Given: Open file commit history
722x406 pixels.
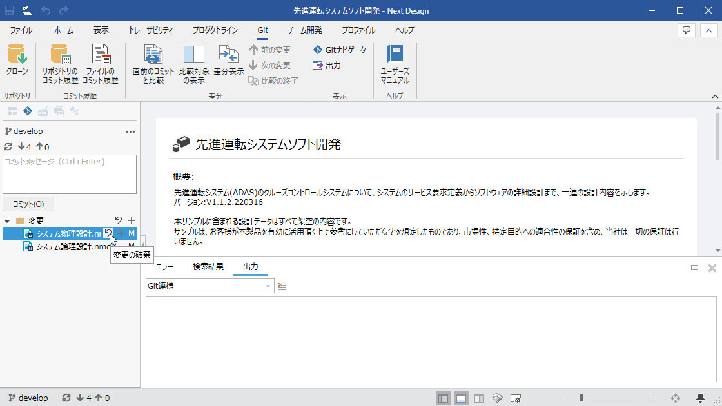Looking at the screenshot, I should pyautogui.click(x=101, y=64).
